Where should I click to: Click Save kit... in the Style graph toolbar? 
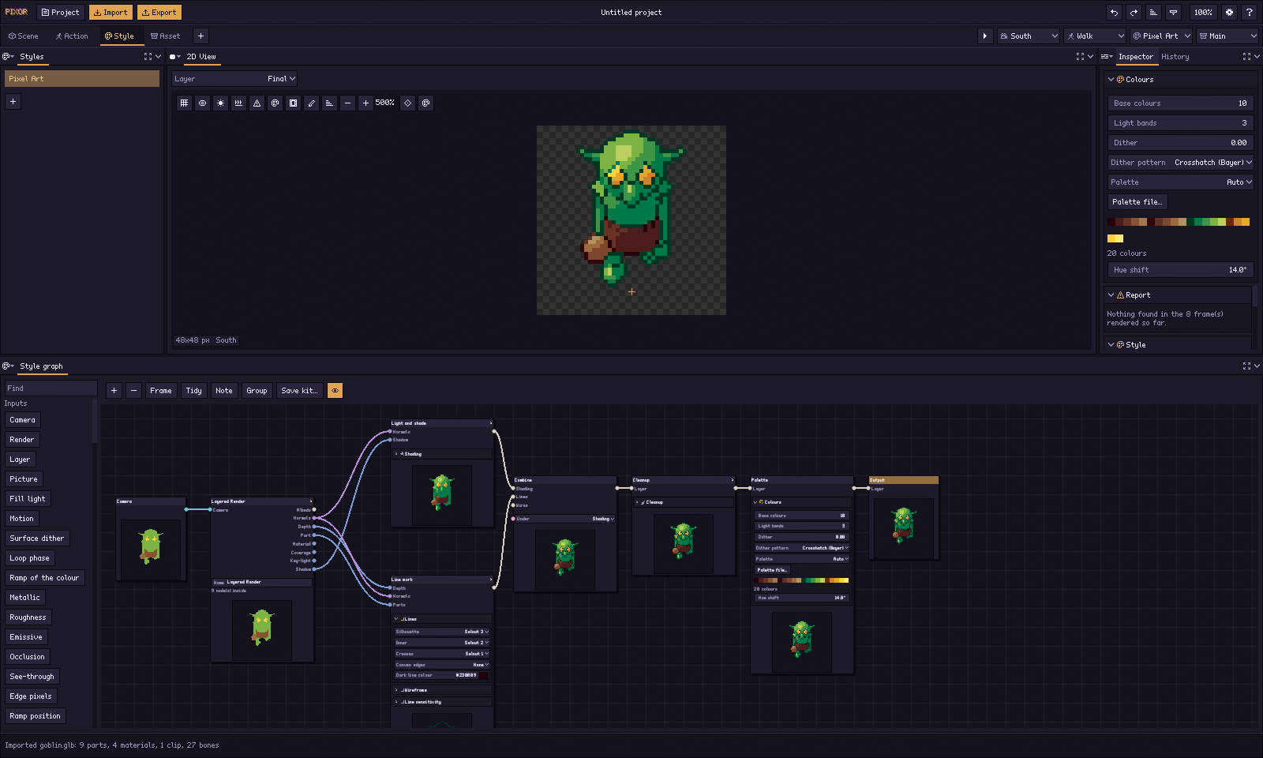[299, 390]
